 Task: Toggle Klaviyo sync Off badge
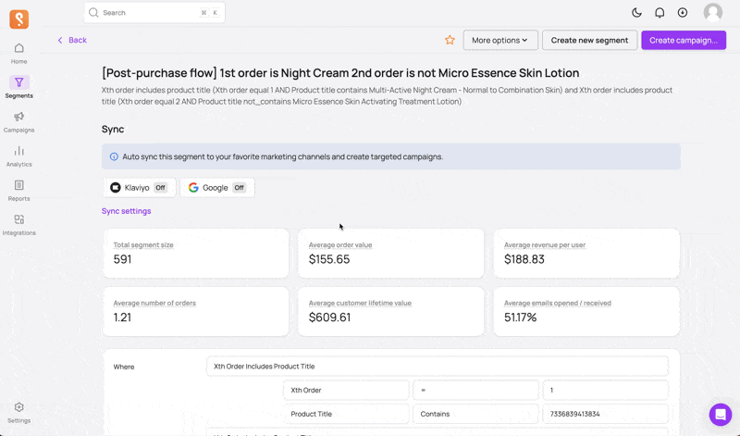tap(160, 188)
